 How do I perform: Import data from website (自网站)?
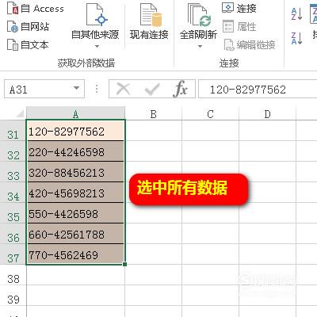(x=28, y=27)
